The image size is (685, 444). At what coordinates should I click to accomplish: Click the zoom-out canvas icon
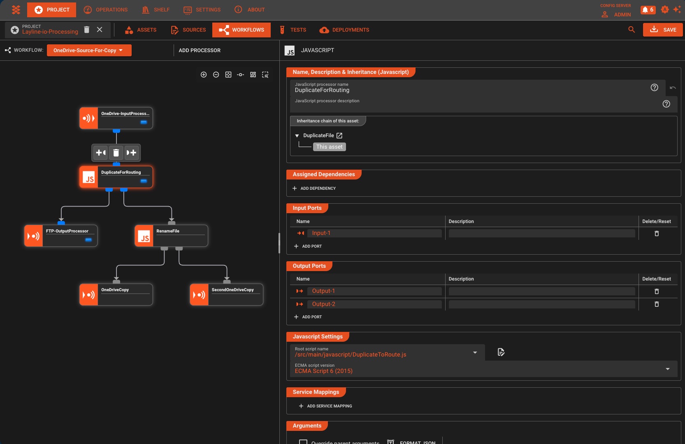(216, 75)
